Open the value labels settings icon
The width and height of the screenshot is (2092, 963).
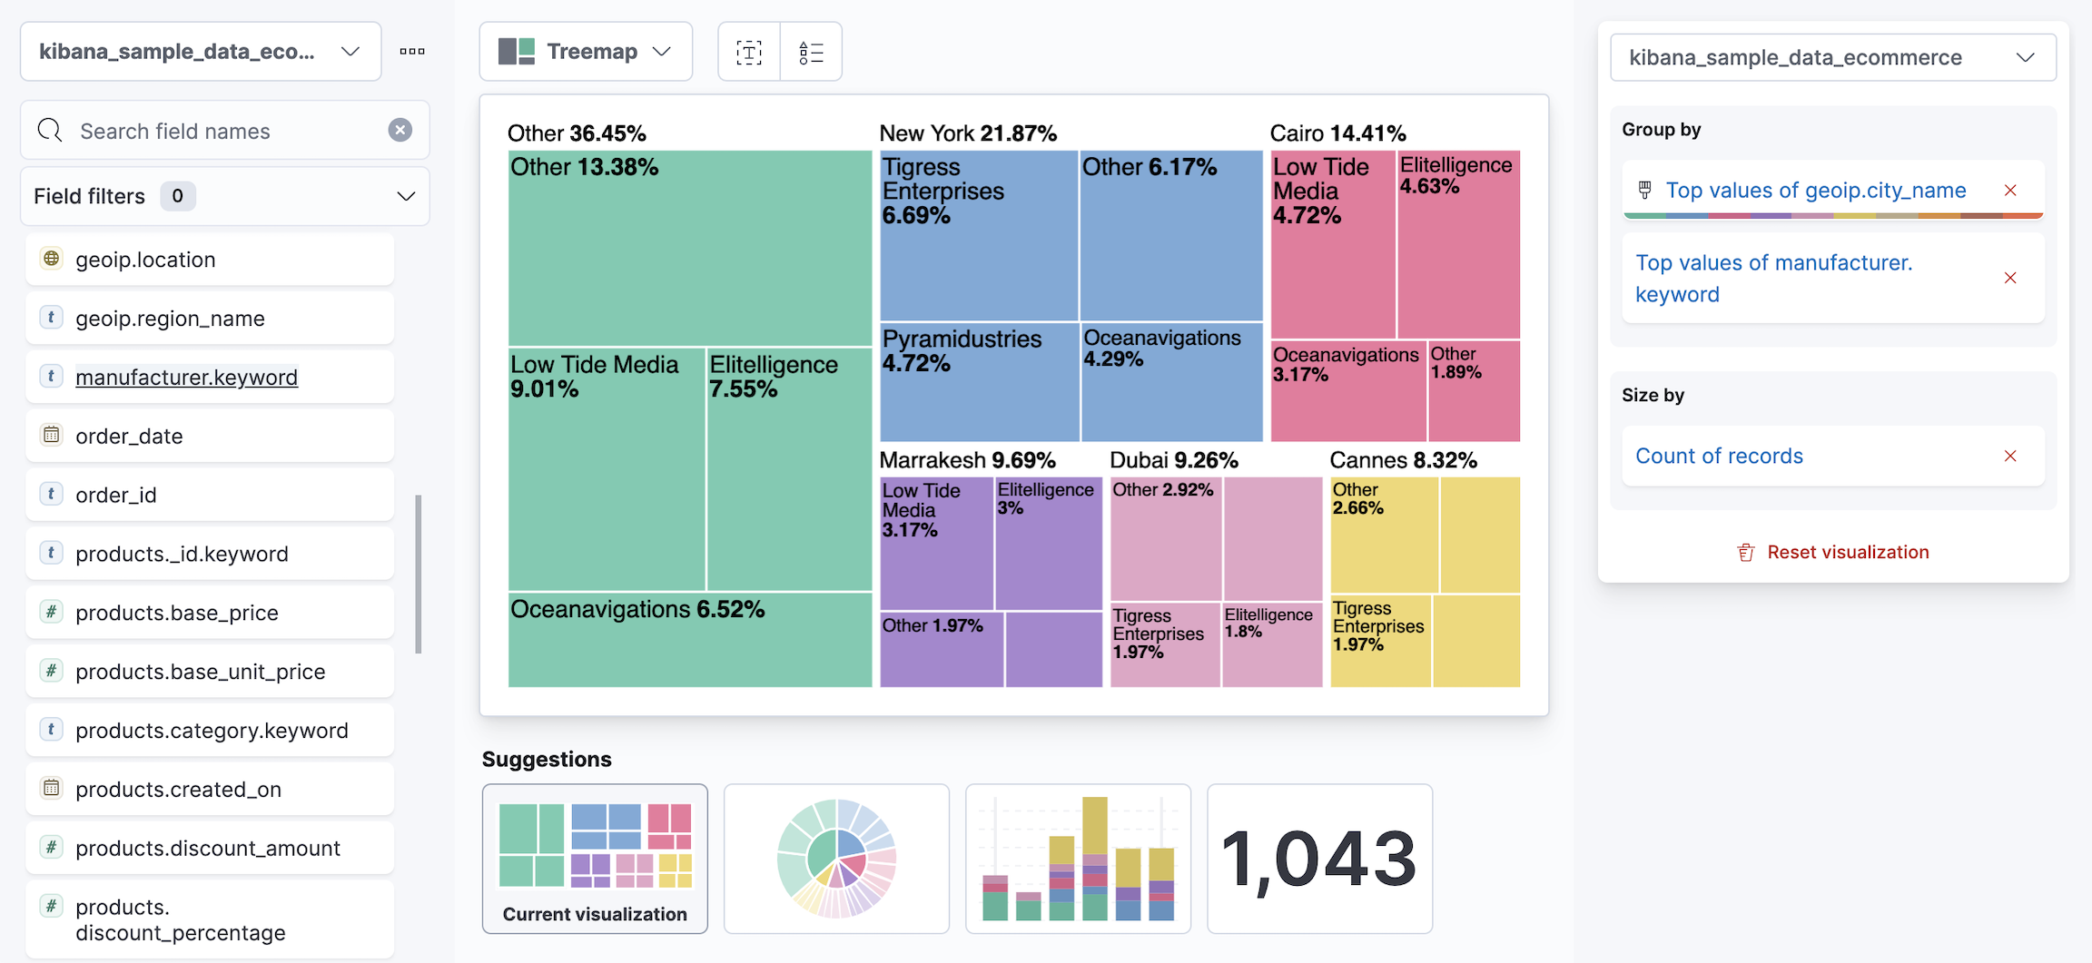747,52
